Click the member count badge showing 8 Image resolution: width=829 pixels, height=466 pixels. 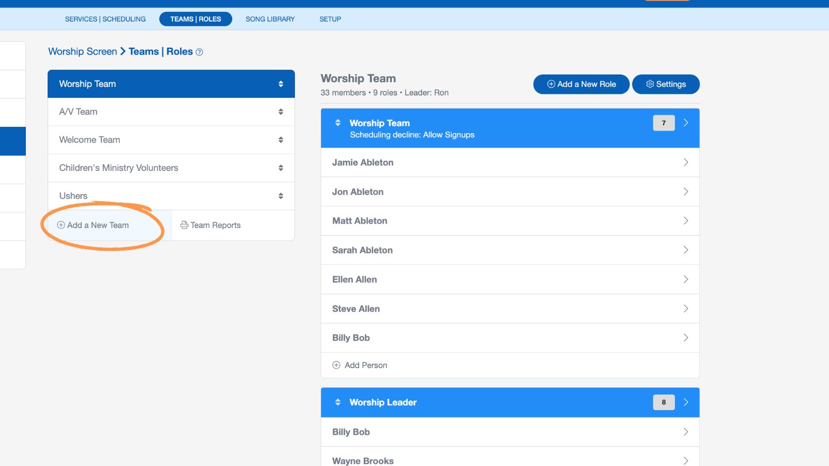[663, 402]
